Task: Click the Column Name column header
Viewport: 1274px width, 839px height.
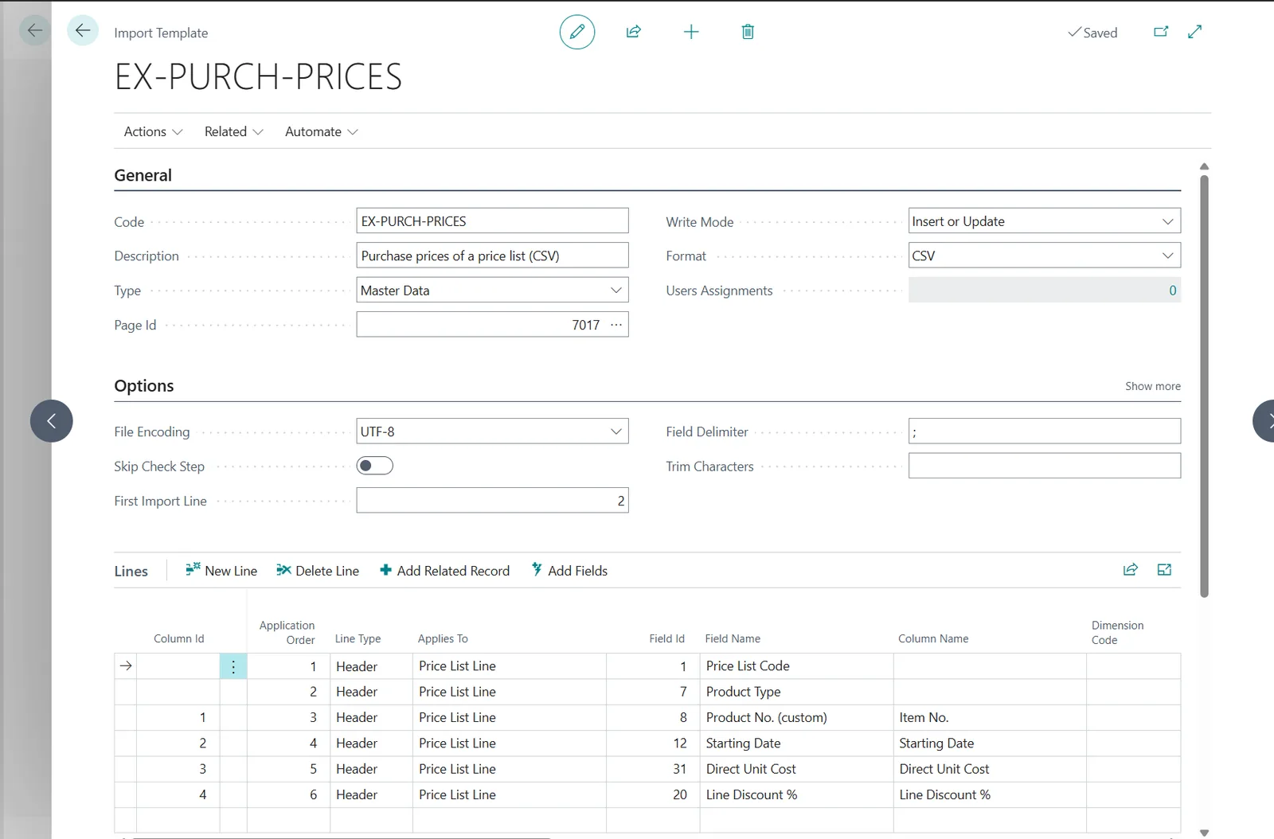Action: tap(933, 638)
